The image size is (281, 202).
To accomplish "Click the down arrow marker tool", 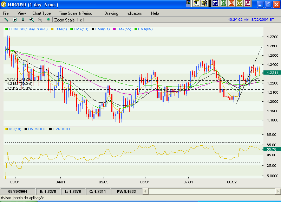I will [23, 20].
